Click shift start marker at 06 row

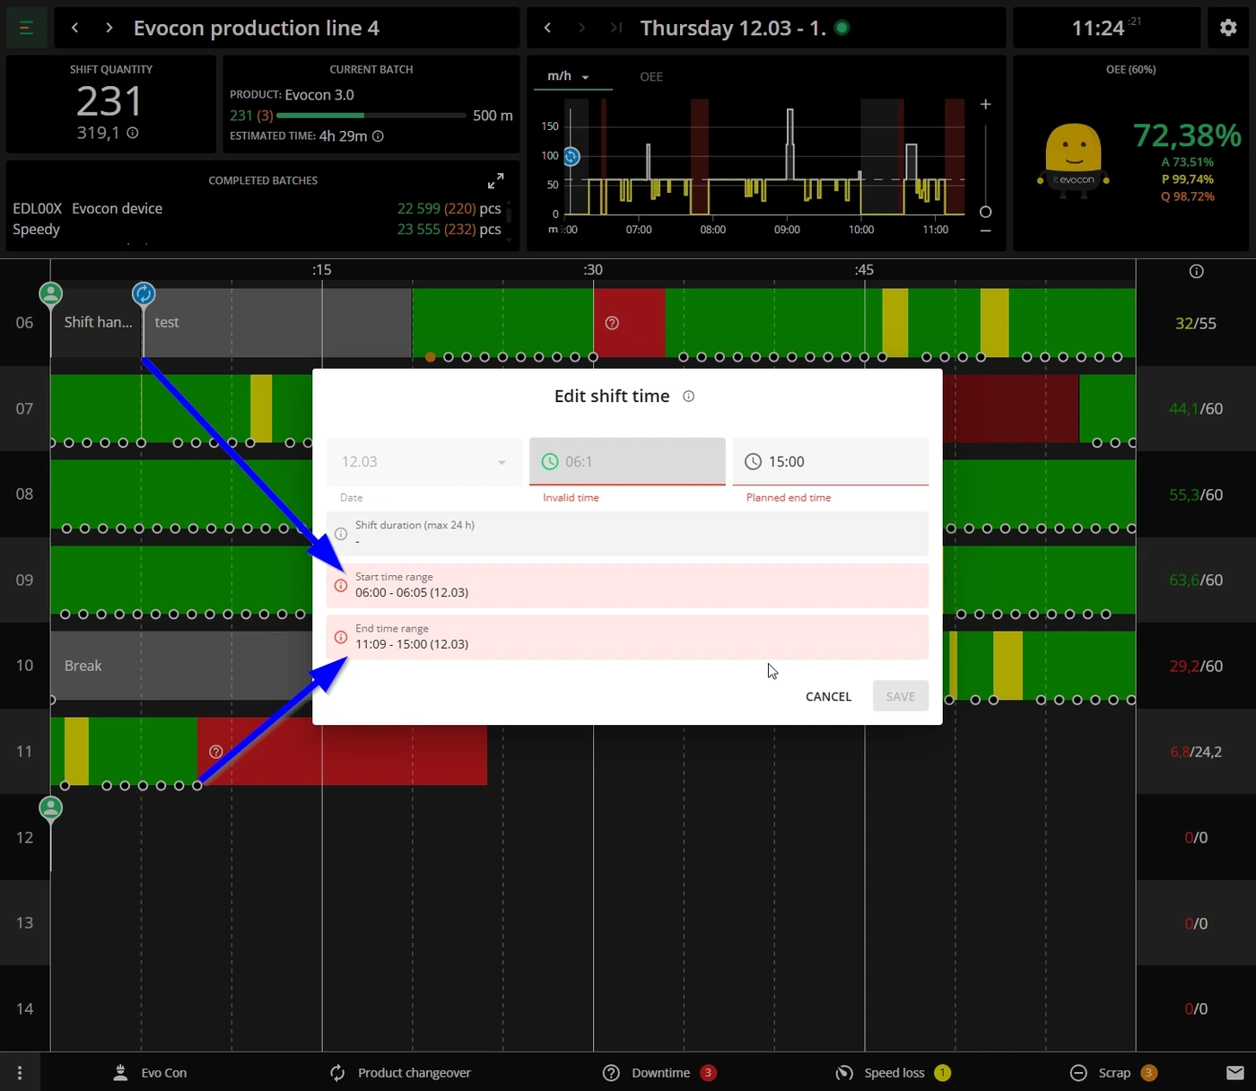point(51,293)
